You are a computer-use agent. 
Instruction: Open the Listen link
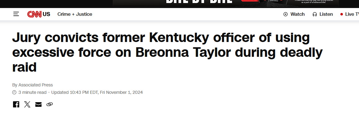point(326,14)
